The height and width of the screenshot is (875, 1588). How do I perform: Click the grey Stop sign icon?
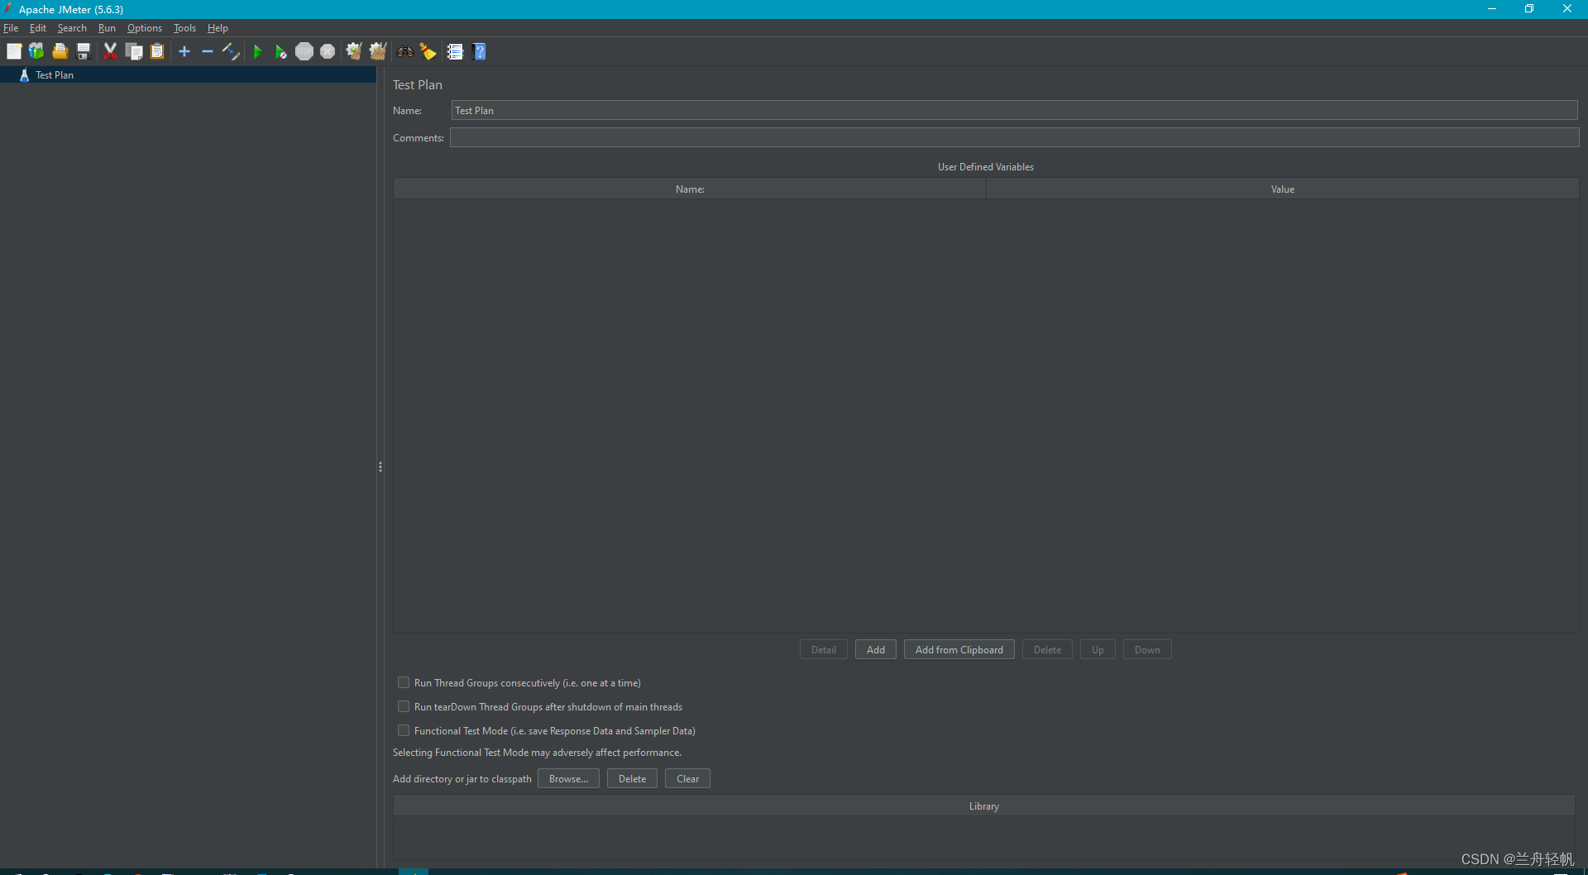click(304, 51)
